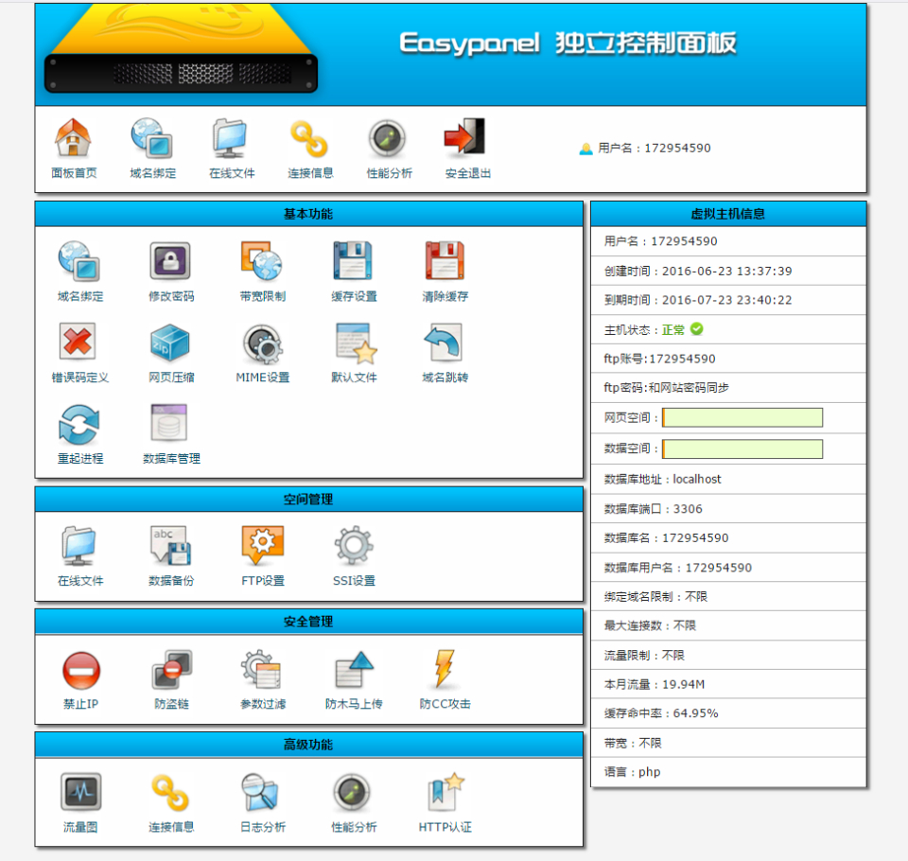
Task: Click the 流量图 monitor icon
Action: point(81,792)
